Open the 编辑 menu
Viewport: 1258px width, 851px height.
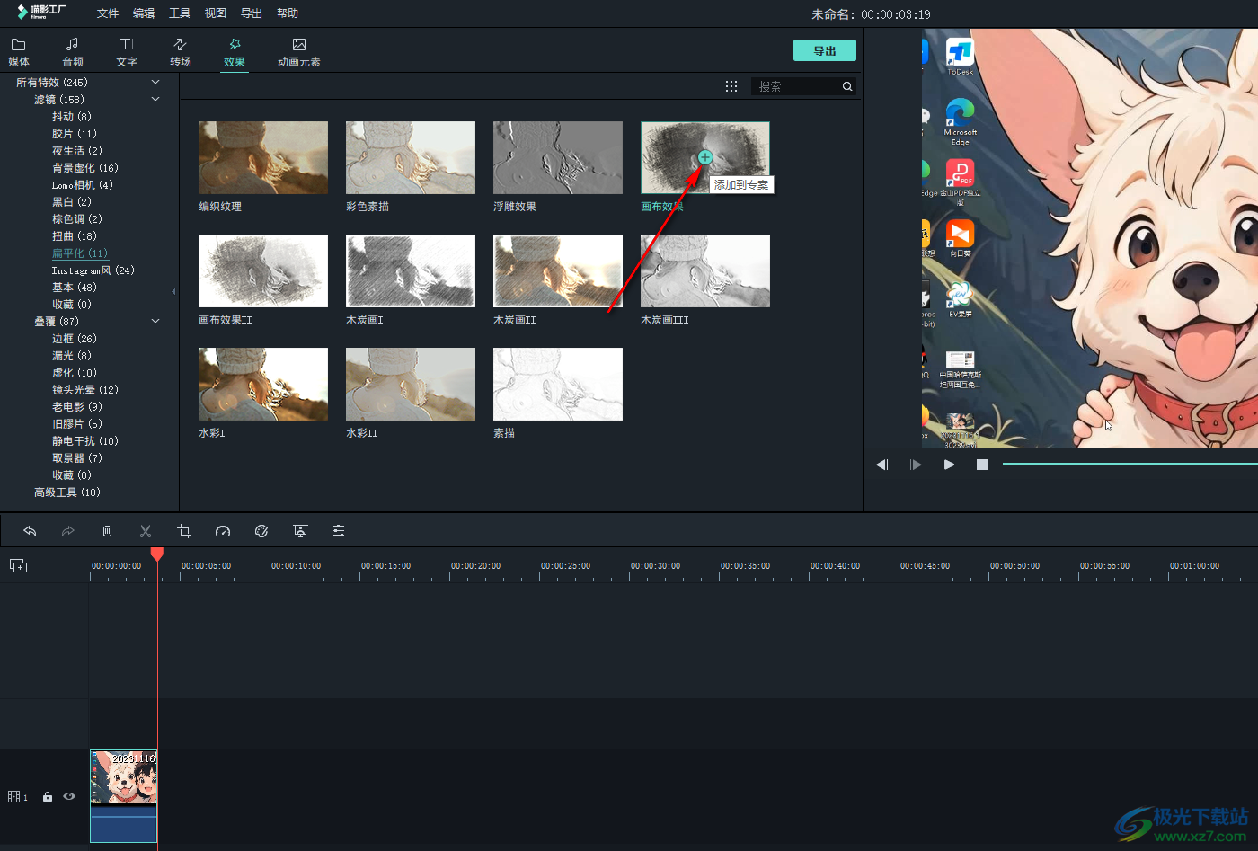(x=144, y=13)
